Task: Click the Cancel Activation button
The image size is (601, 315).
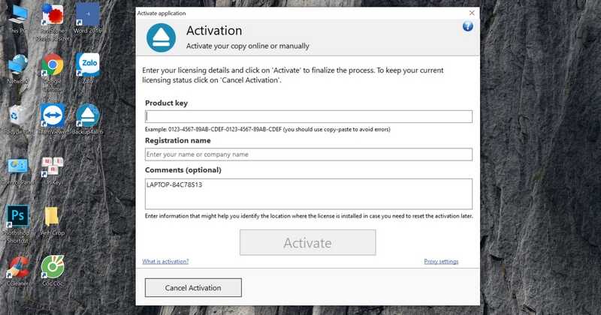Action: [193, 287]
